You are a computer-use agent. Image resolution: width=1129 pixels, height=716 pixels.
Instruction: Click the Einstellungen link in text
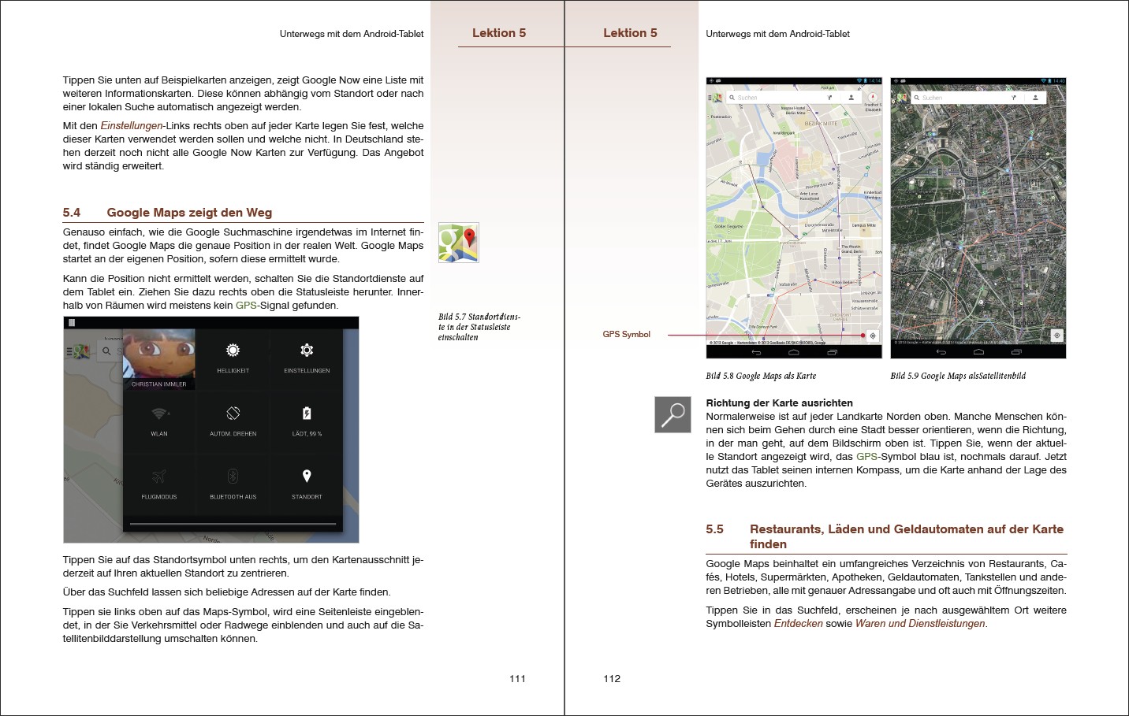pyautogui.click(x=131, y=126)
